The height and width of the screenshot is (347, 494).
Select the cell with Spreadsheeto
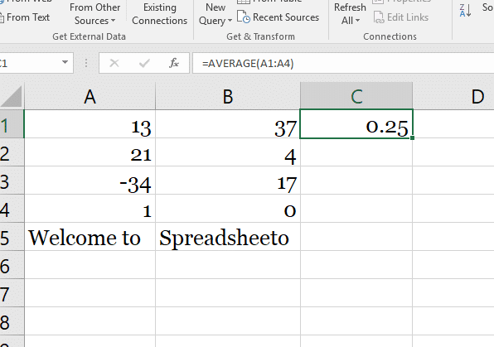tap(228, 237)
